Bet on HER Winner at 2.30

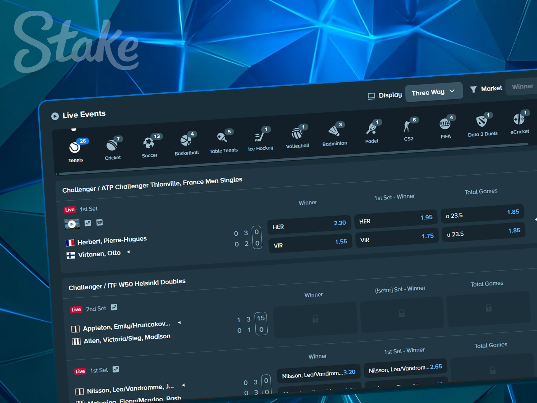coord(310,225)
